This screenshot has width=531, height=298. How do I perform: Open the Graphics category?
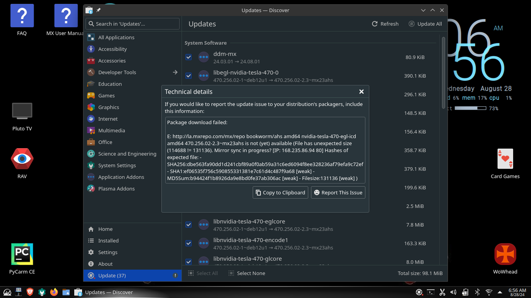point(132,107)
